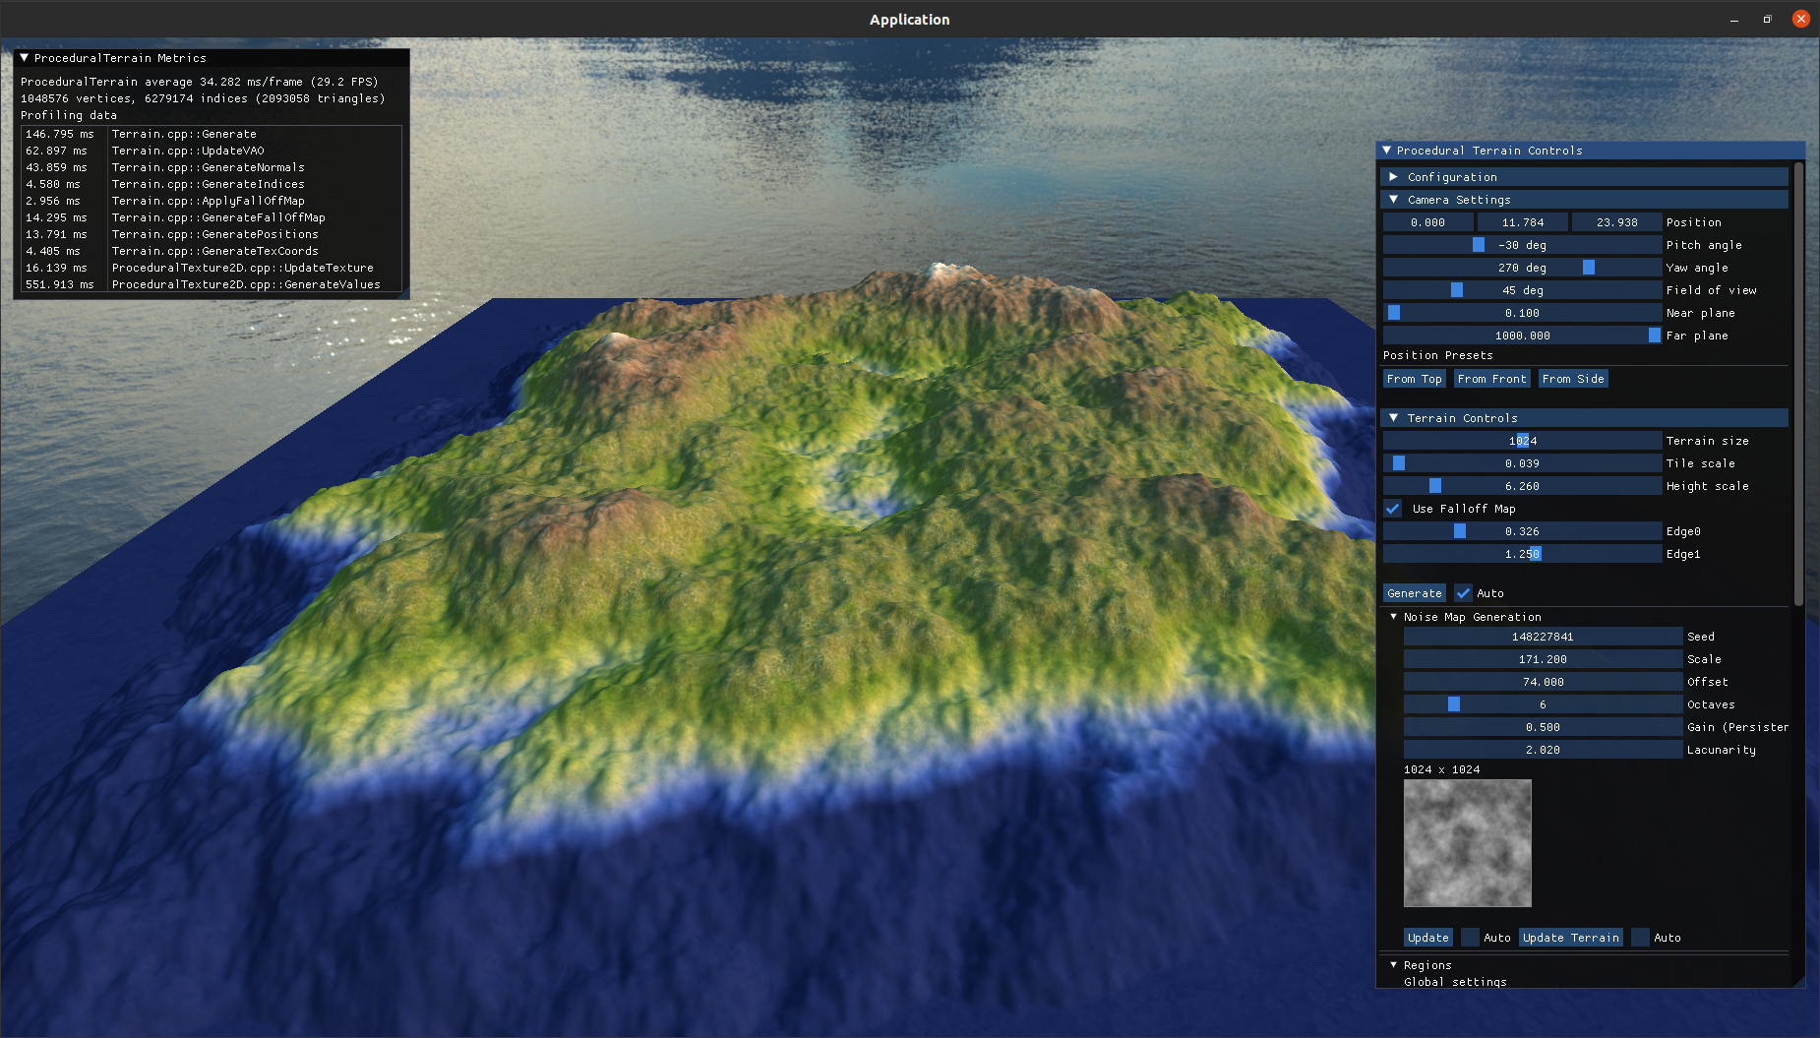Click the Tile scale slider

coord(1522,463)
